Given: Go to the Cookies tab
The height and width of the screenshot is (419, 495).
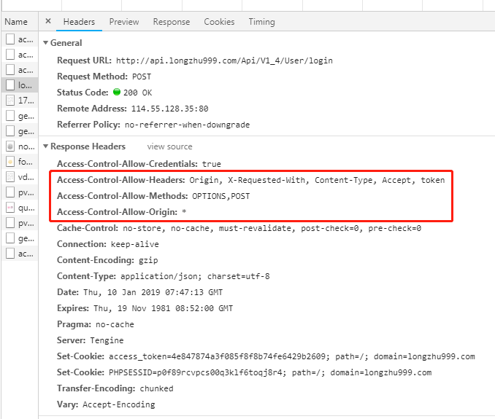Looking at the screenshot, I should [x=219, y=22].
